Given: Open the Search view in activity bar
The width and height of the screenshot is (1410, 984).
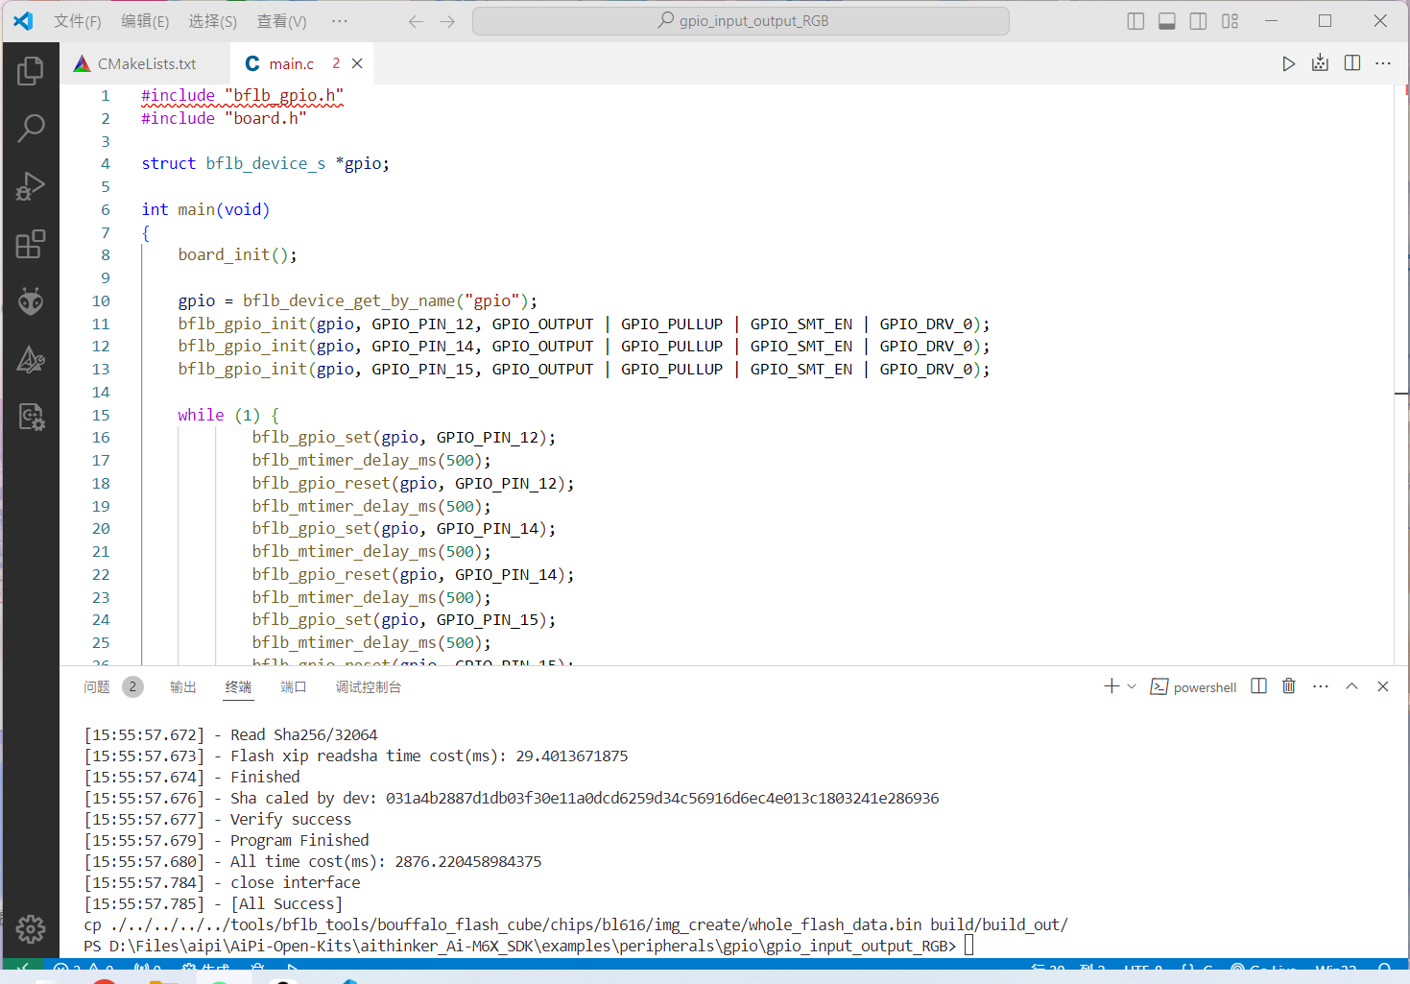Looking at the screenshot, I should [x=31, y=128].
